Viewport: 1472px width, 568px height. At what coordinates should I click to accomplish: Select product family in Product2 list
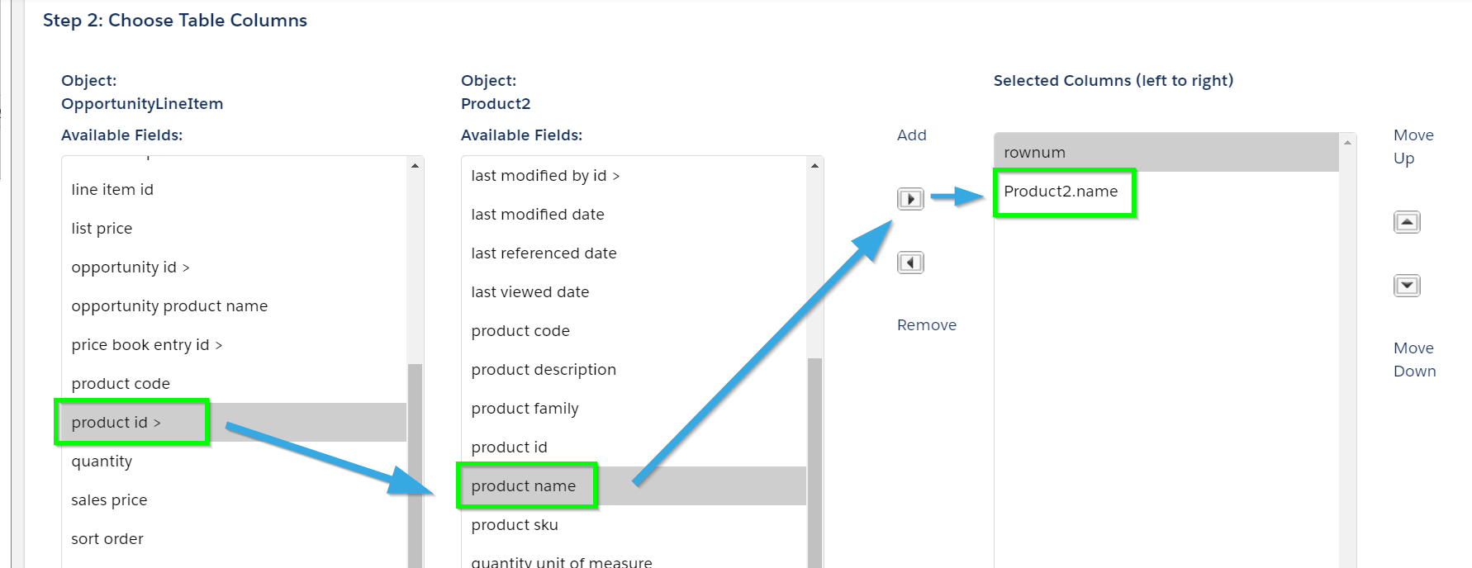tap(634, 408)
